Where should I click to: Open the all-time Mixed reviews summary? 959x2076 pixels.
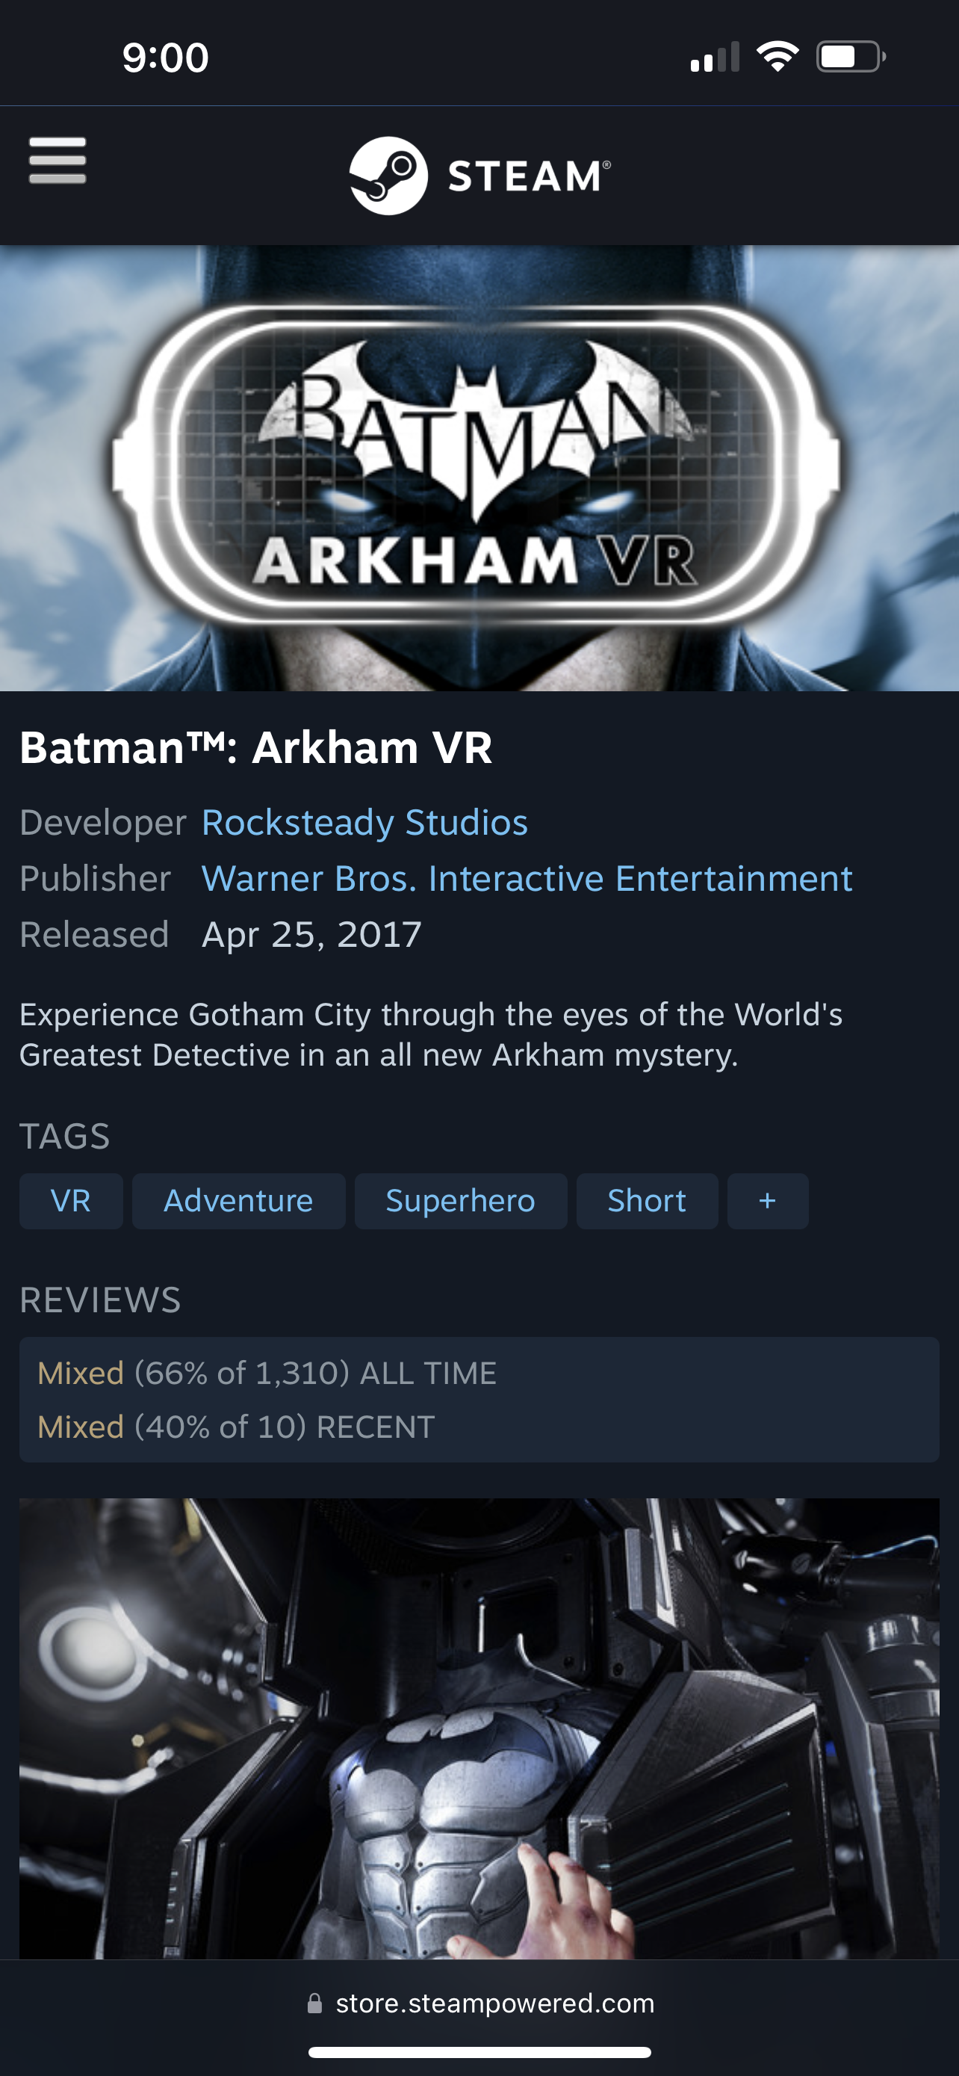267,1374
